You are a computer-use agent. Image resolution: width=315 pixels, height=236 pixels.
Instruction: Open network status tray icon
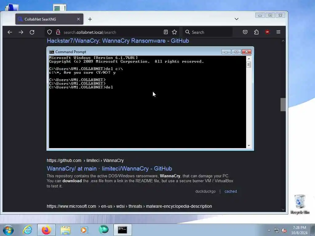tap(277, 230)
